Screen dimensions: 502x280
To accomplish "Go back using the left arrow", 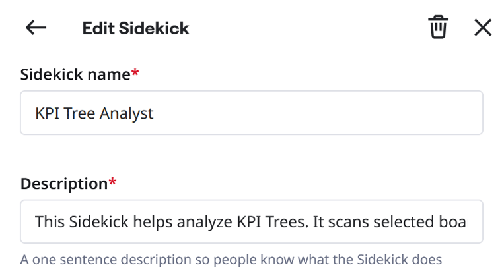I will (36, 28).
